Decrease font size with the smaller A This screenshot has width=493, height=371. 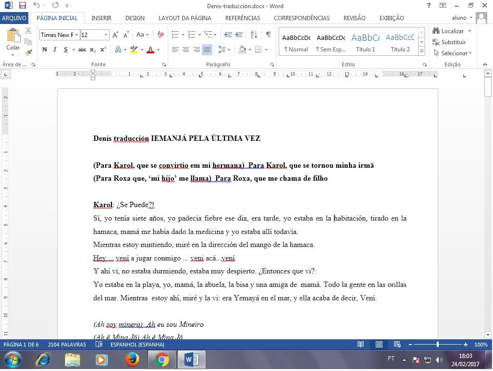pyautogui.click(x=126, y=35)
